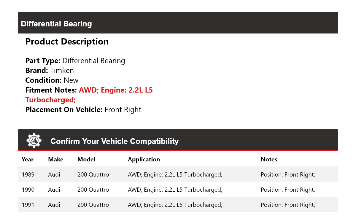This screenshot has height=224, width=356.
Task: Select the 1990 year cell
Action: [x=28, y=190]
